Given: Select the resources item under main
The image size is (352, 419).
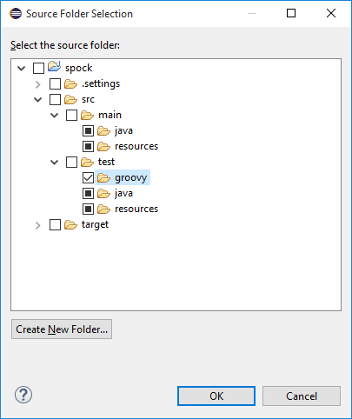Looking at the screenshot, I should pyautogui.click(x=136, y=146).
